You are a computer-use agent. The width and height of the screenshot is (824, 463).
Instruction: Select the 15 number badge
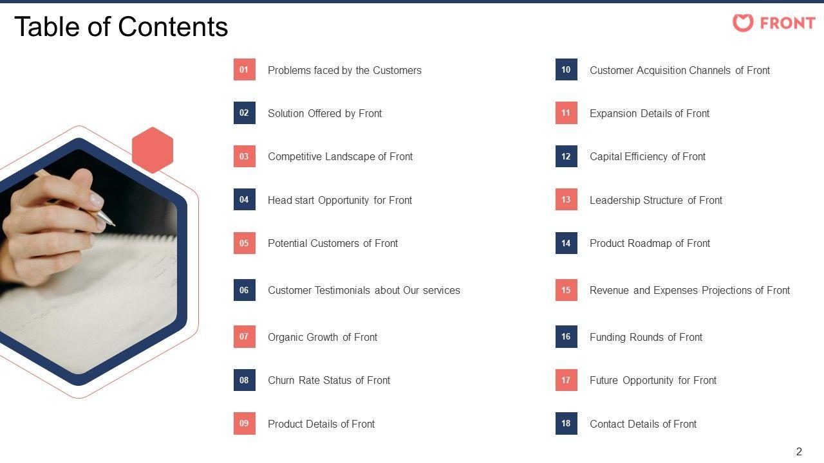566,290
